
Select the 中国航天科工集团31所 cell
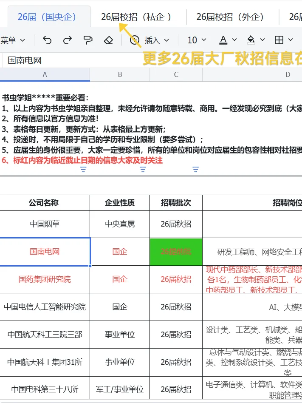(45, 362)
